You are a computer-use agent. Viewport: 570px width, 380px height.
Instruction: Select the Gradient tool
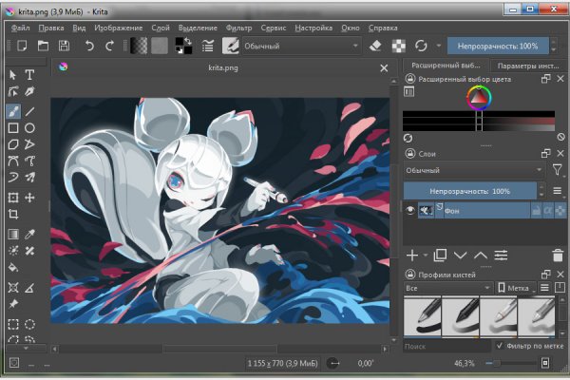click(x=13, y=235)
